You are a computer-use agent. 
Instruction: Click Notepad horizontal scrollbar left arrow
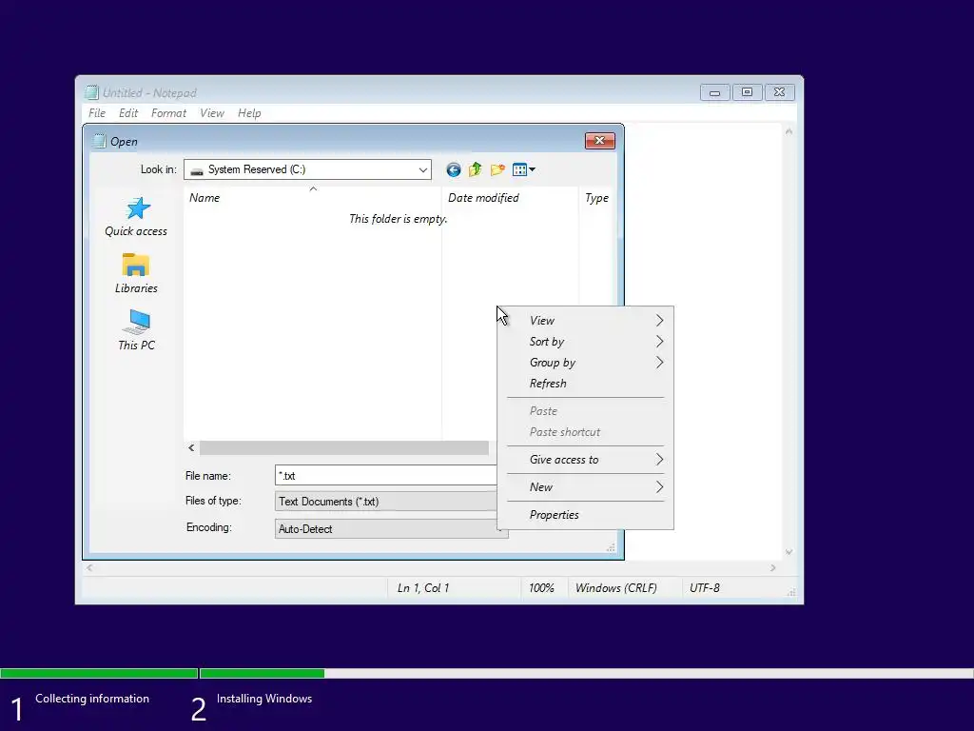pyautogui.click(x=90, y=567)
